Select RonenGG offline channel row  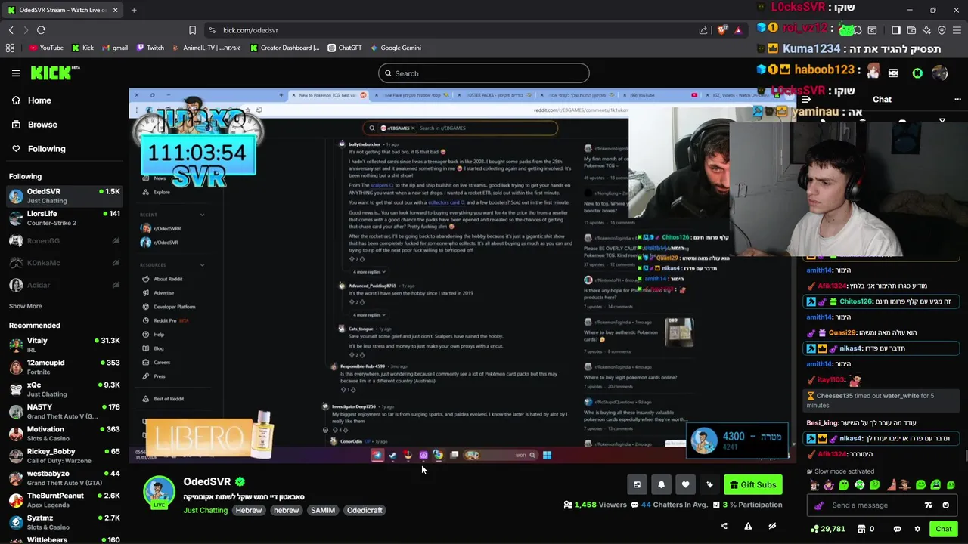64,241
